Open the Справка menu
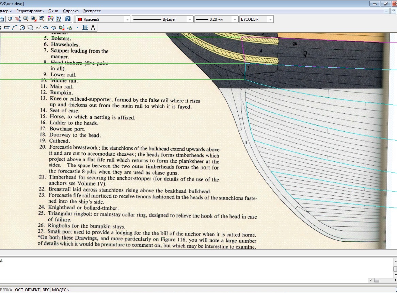Screen dimensions: 397x293 [x=70, y=11]
